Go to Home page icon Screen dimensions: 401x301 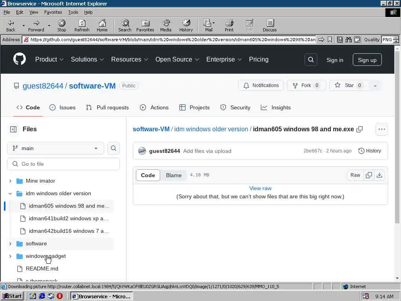(102, 25)
